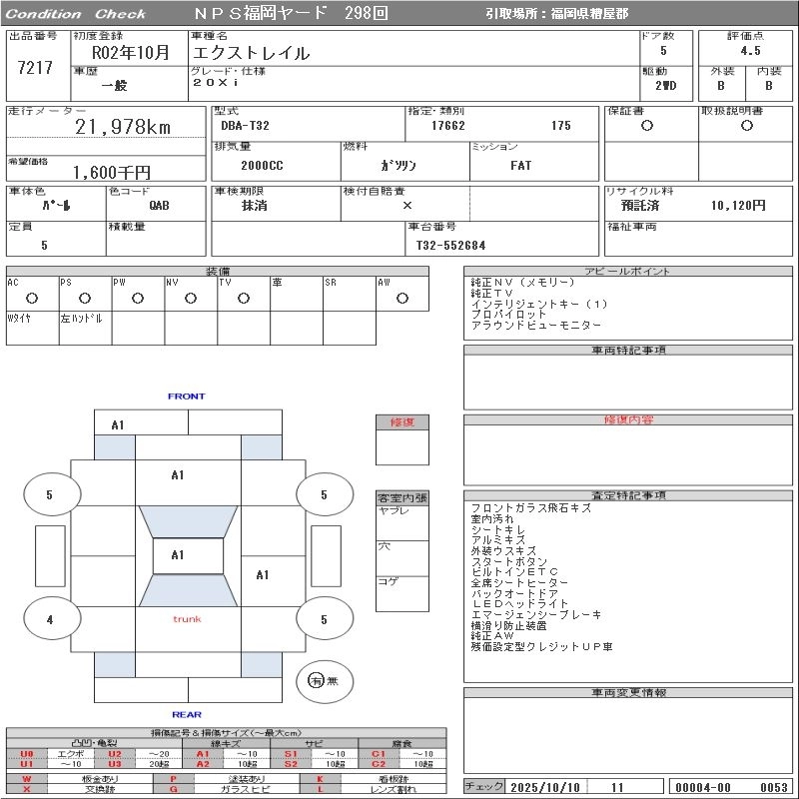
Task: Click the color code QAB
Action: point(159,206)
